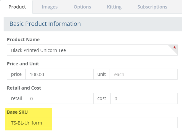The height and width of the screenshot is (135, 182).
Task: Click the unit field containing each
Action: pyautogui.click(x=144, y=74)
